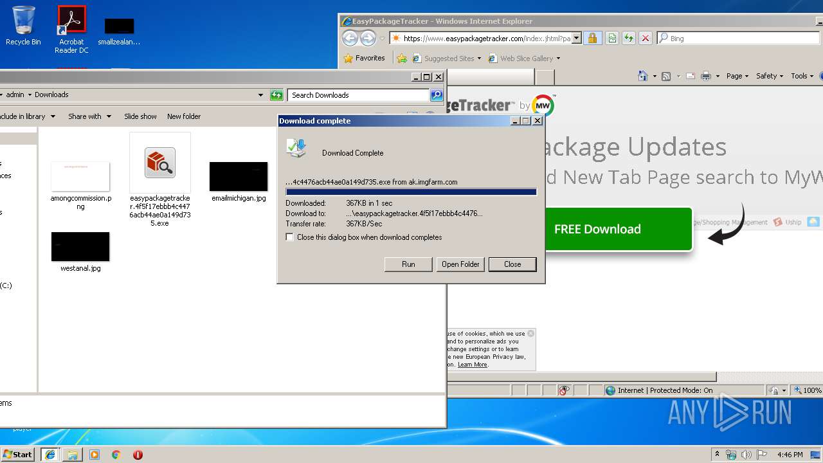Click the green FREE Download button
This screenshot has width=823, height=463.
pyautogui.click(x=618, y=229)
